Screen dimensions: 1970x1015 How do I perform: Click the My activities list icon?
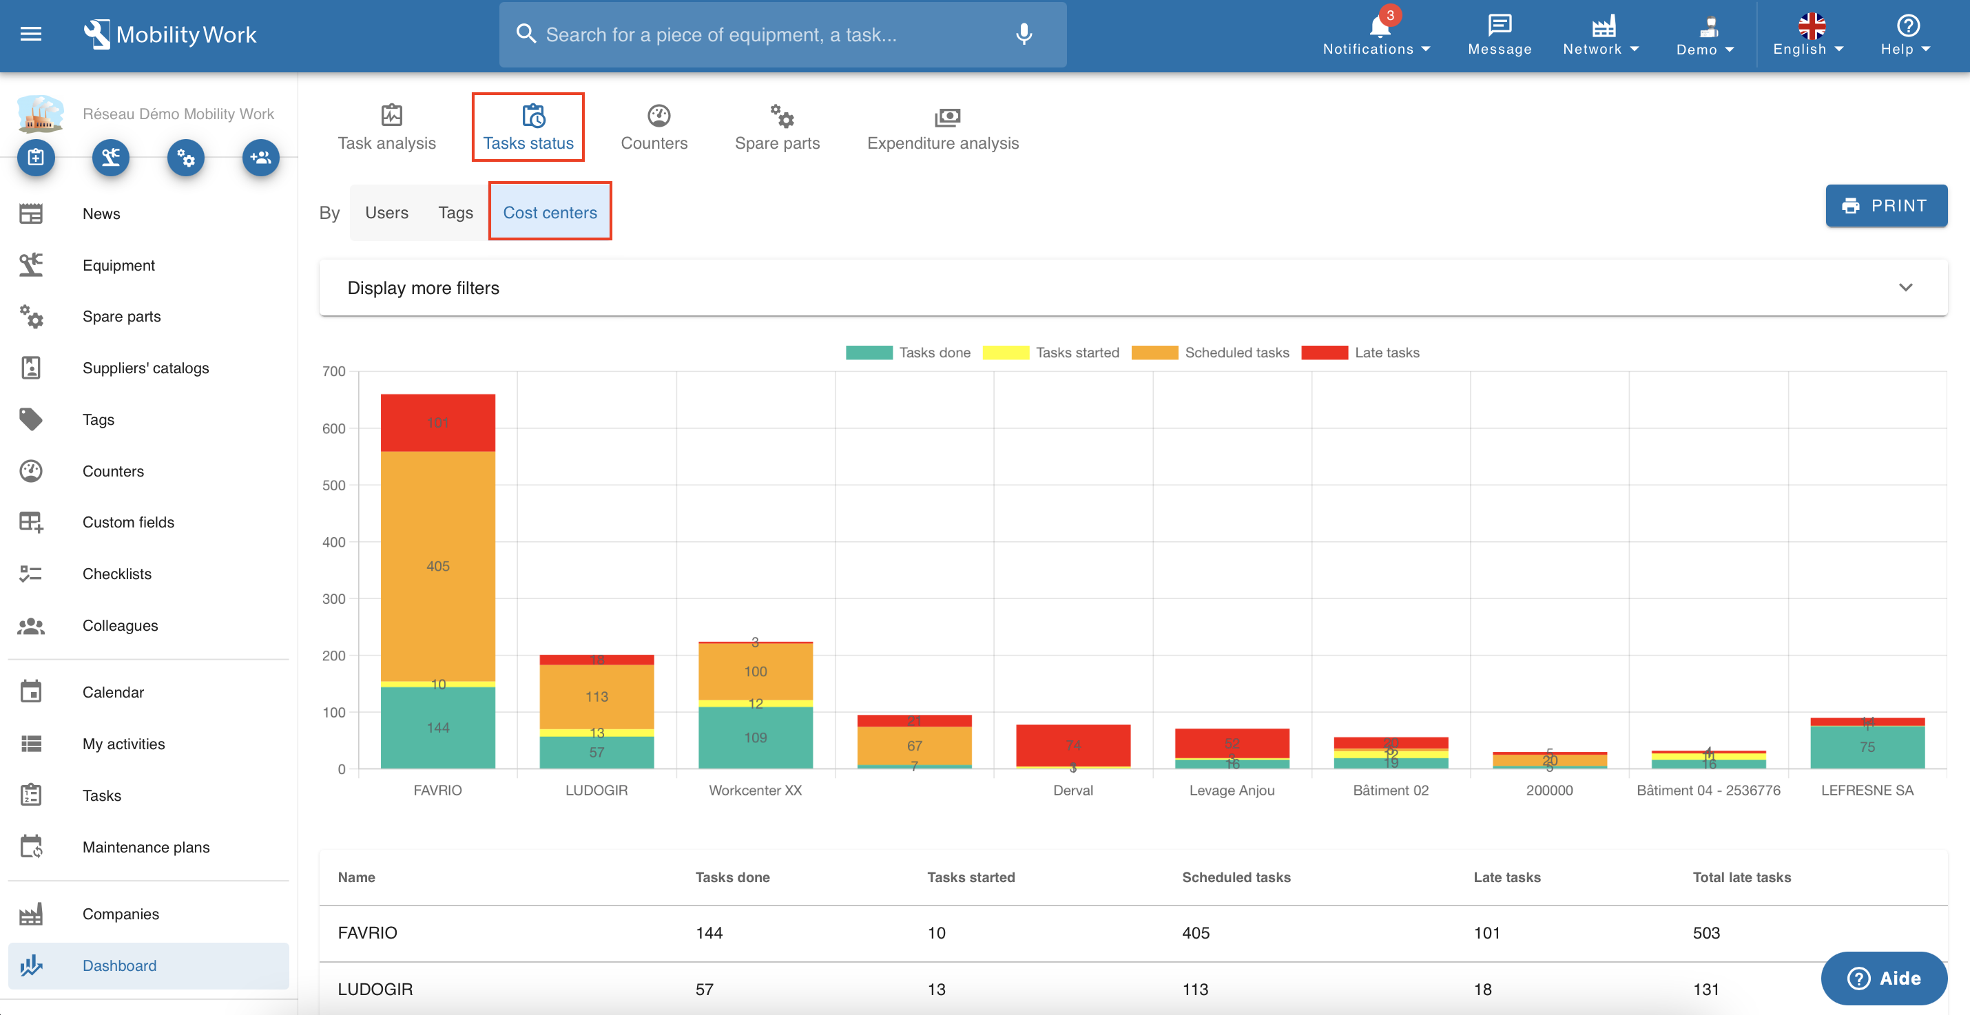[x=30, y=744]
